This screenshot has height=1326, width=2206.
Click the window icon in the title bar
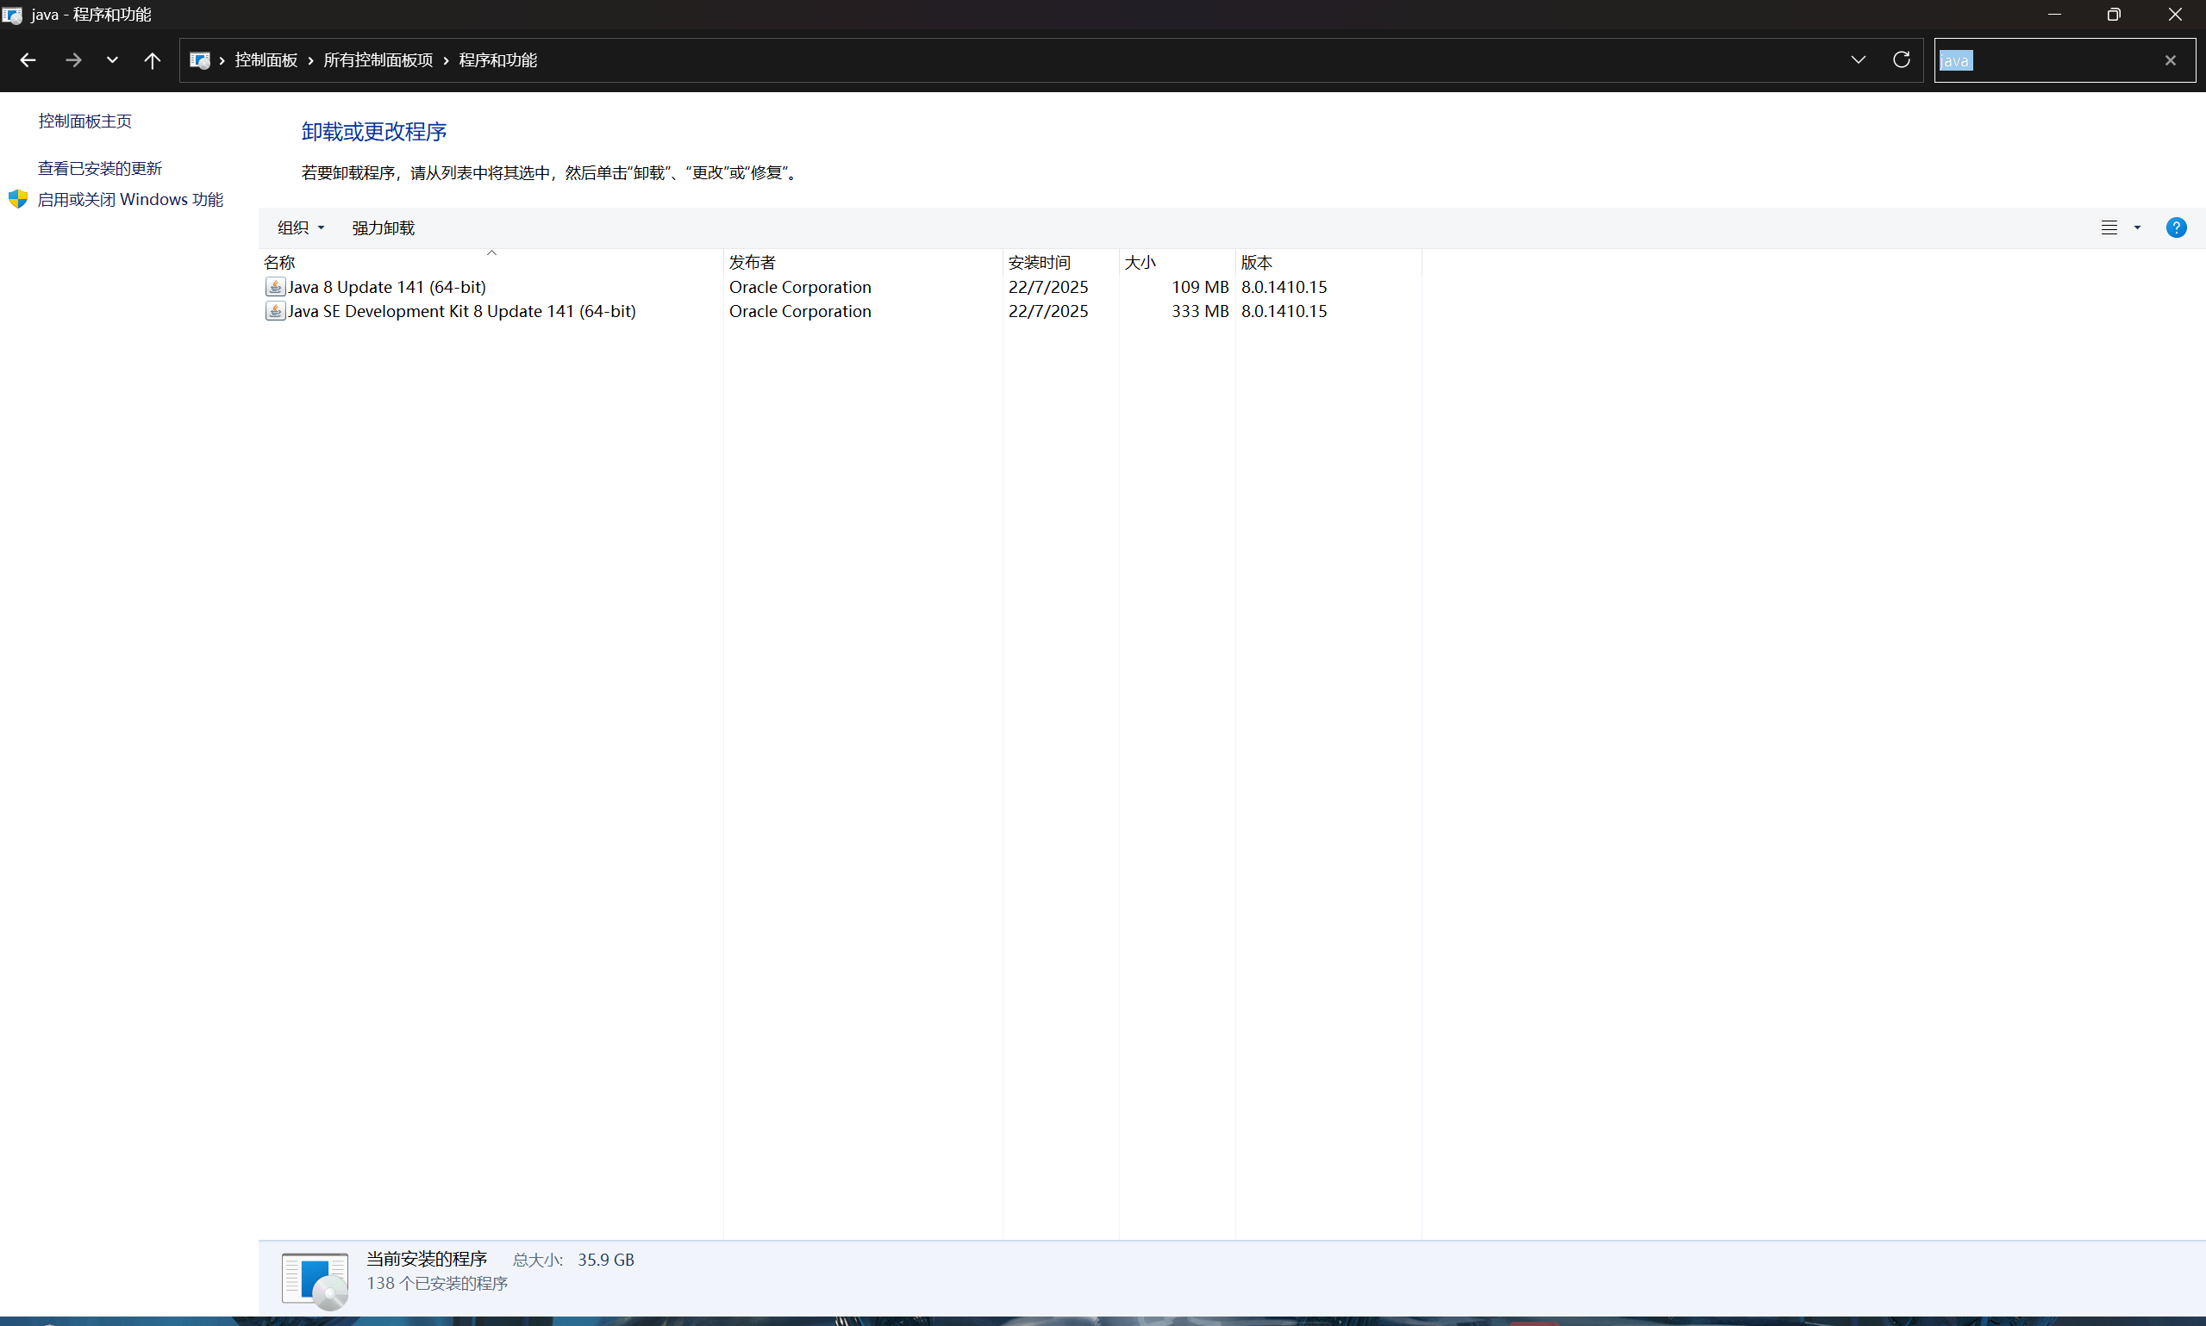pos(11,15)
